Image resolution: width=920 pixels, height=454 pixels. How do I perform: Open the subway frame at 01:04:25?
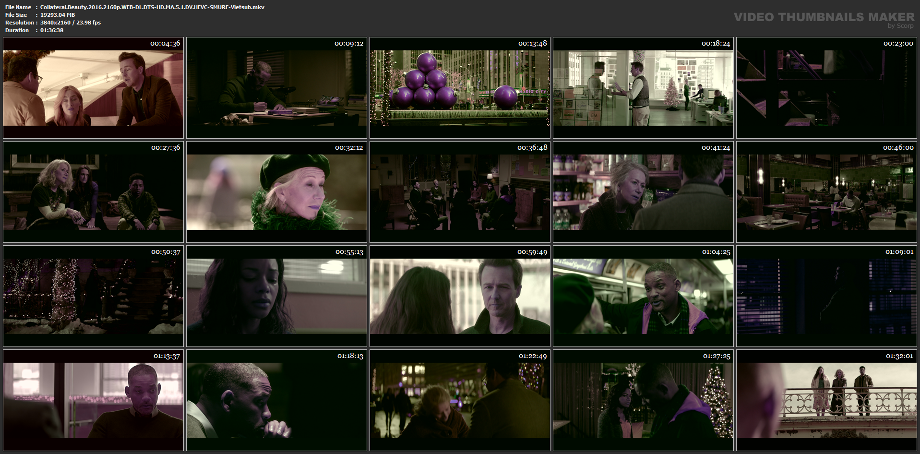point(643,296)
